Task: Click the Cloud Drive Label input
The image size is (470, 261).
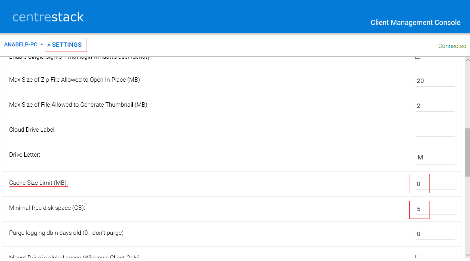Action: 435,131
